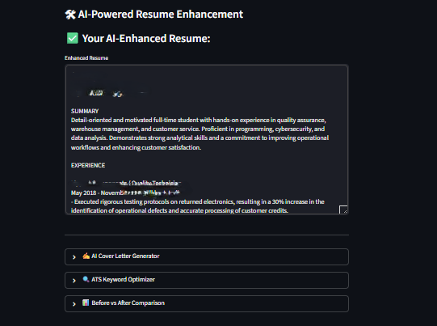437x326 pixels.
Task: Click the green checkmark icon
Action: coord(73,38)
